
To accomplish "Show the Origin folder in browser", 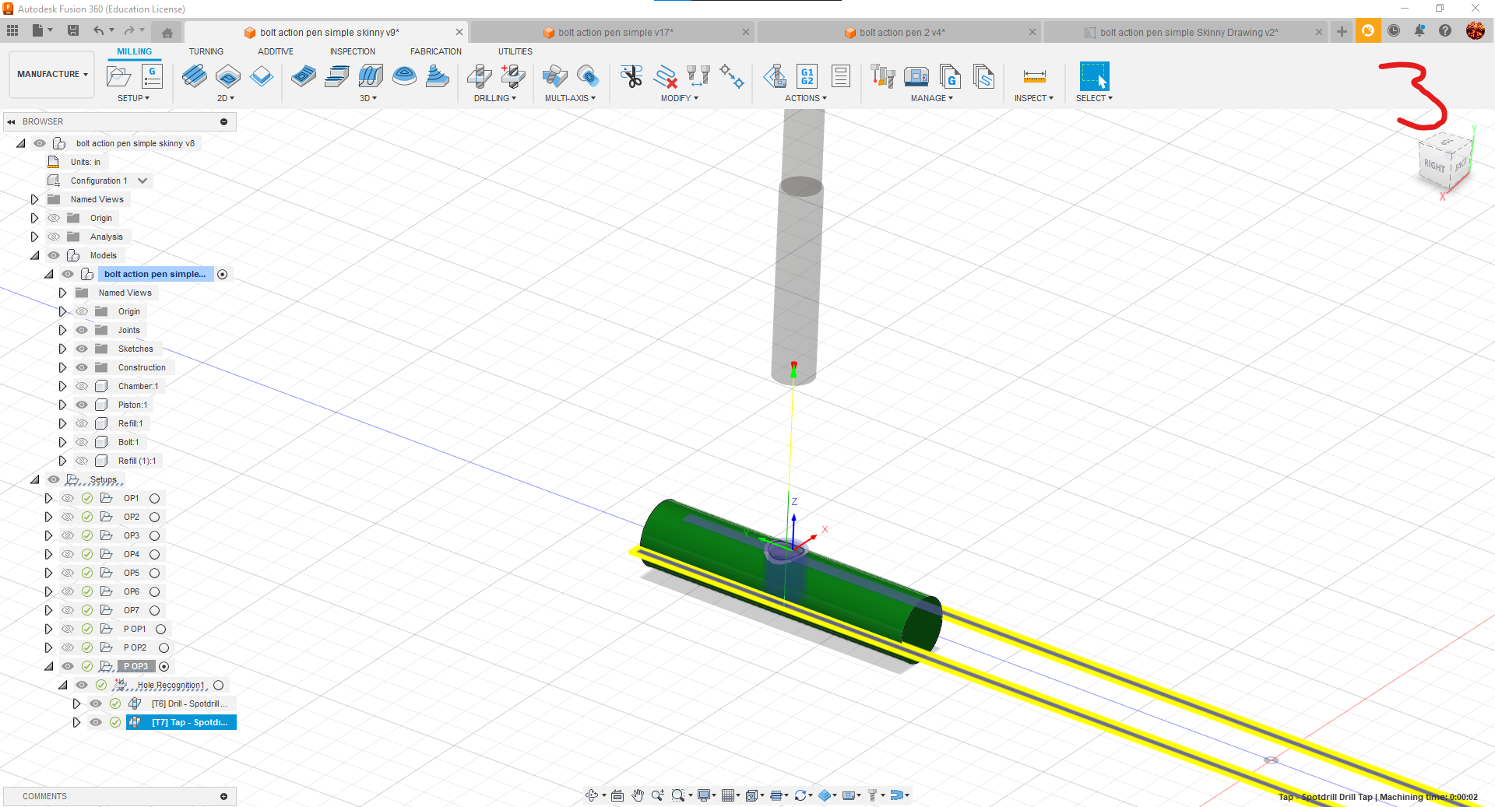I will click(x=54, y=218).
